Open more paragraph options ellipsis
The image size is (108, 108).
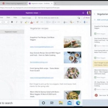pyautogui.click(x=59, y=22)
